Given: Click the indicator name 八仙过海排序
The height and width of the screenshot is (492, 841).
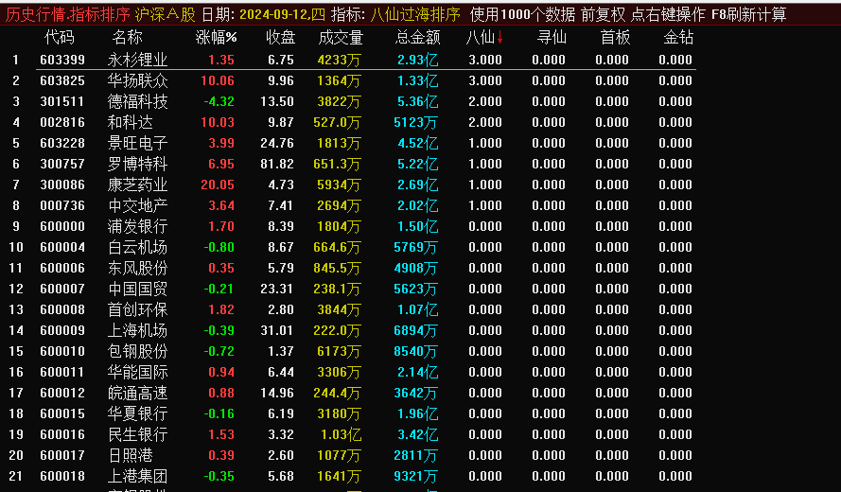Looking at the screenshot, I should (415, 14).
